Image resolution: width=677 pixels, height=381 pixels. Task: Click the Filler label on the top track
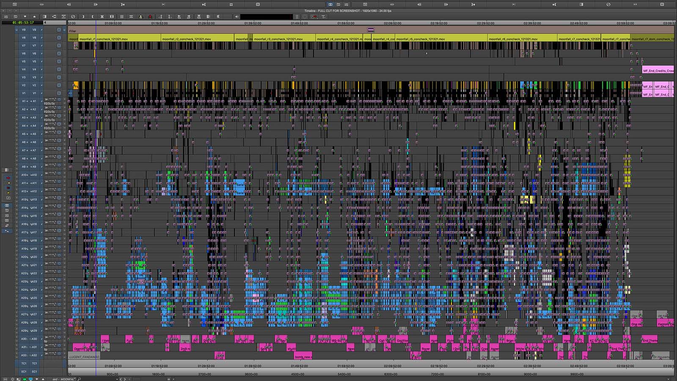point(73,31)
